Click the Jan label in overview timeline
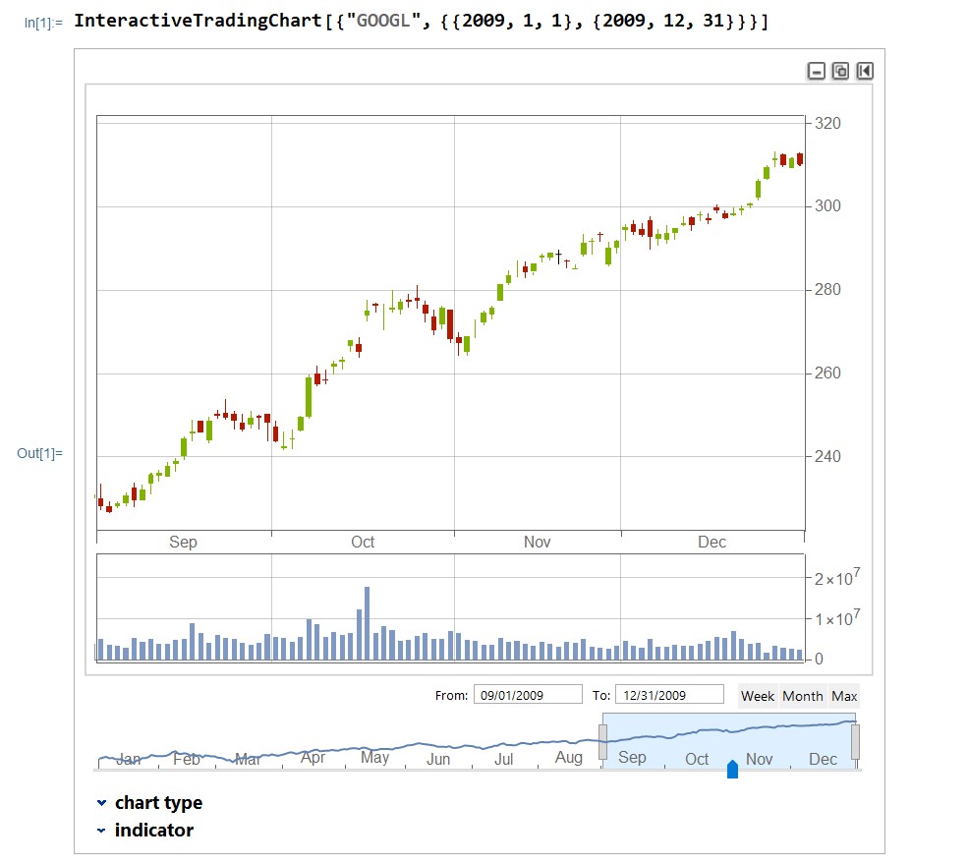 pyautogui.click(x=129, y=759)
